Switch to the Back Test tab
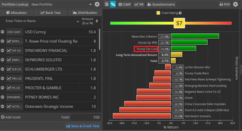 point(51,13)
